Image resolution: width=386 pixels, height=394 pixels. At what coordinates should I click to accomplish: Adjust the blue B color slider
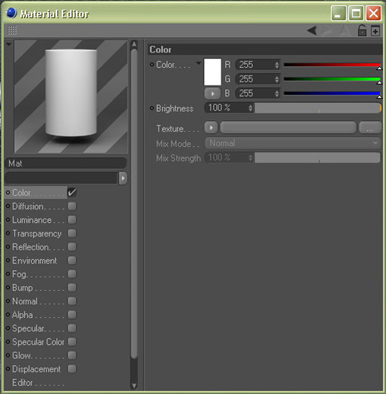pos(332,93)
